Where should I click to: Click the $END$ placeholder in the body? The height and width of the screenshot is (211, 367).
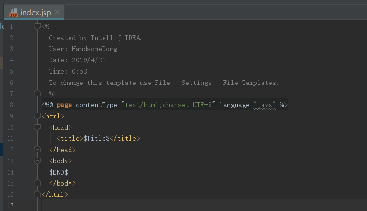(59, 172)
